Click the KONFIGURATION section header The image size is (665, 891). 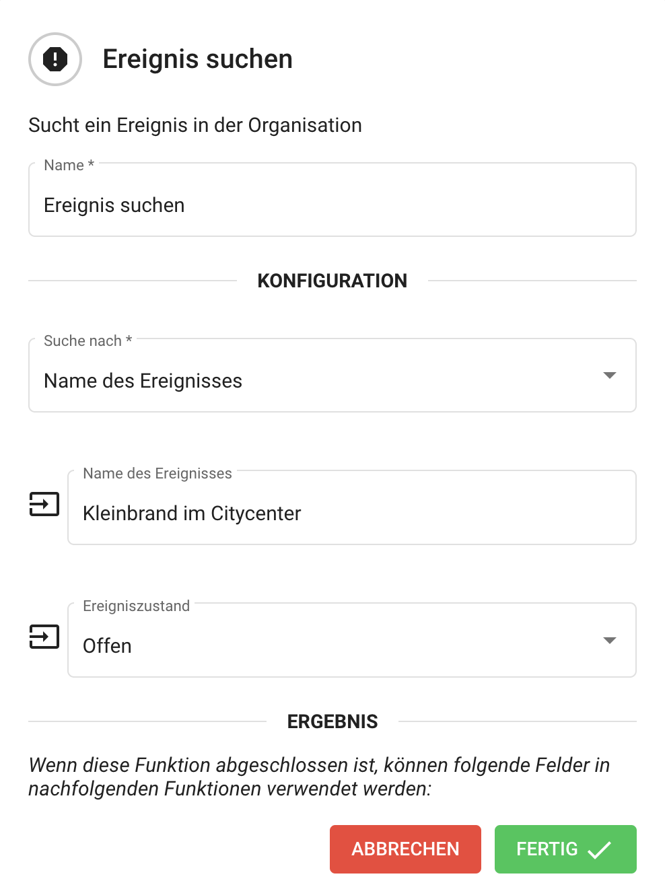pos(332,281)
